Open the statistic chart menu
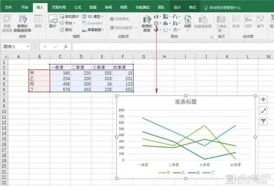 click(167, 23)
